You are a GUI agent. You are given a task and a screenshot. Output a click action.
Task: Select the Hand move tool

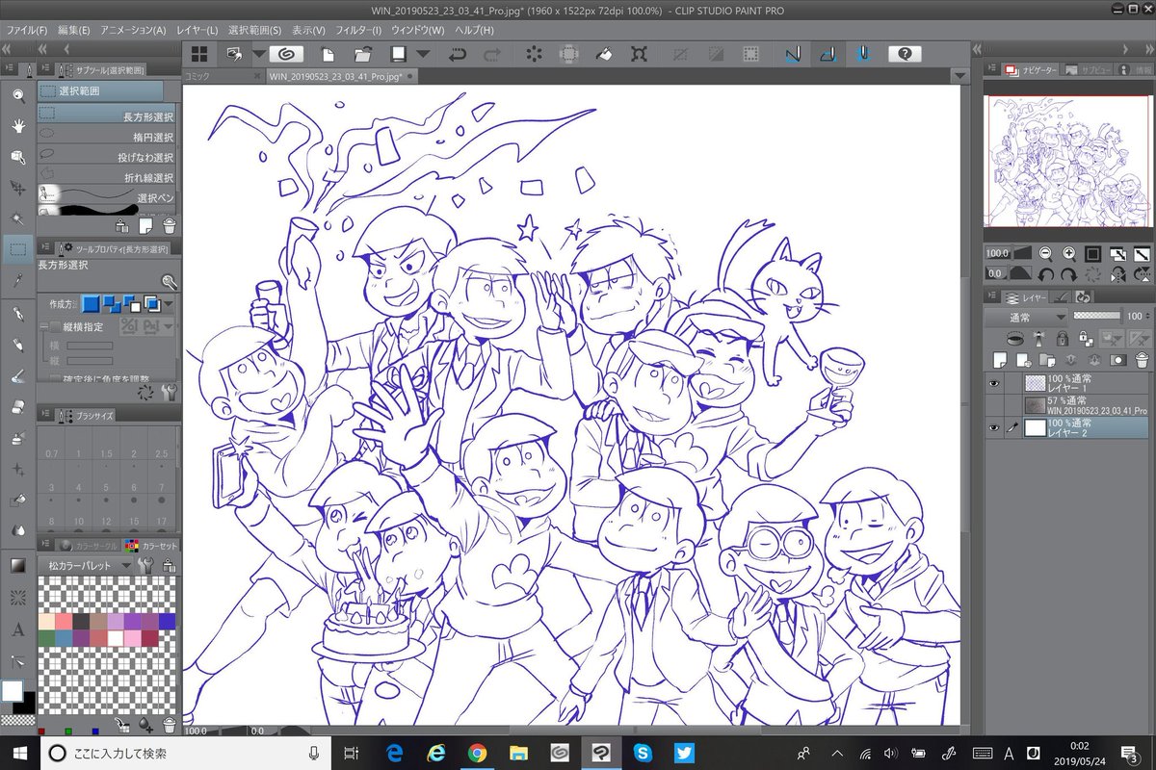17,126
